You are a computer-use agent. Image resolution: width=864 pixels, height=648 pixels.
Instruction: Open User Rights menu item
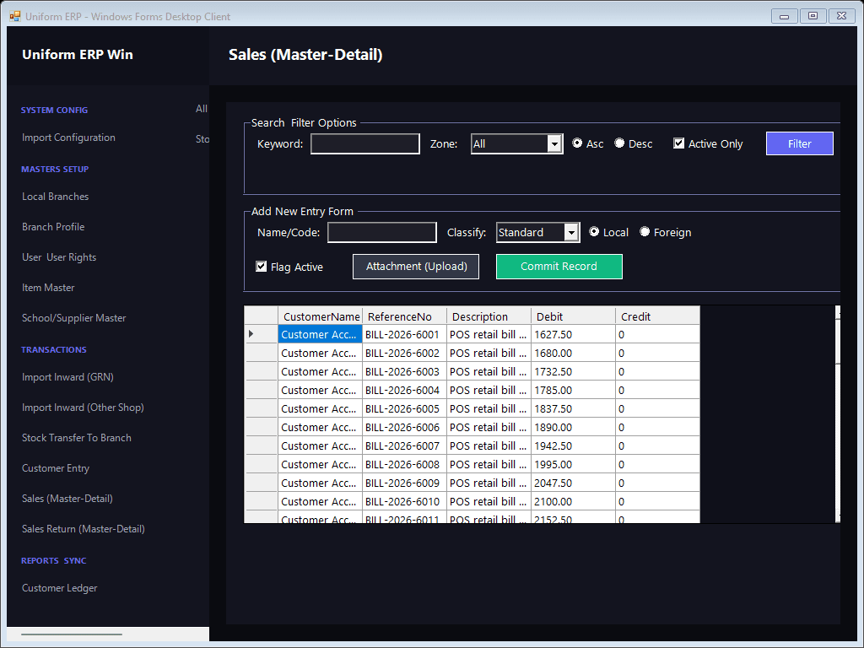pos(59,256)
